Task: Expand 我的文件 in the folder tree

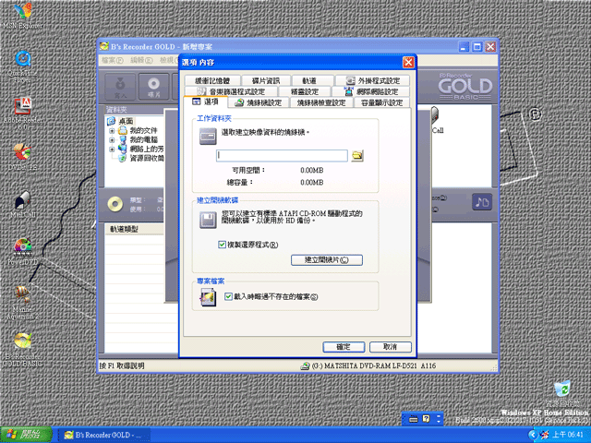Action: pyautogui.click(x=112, y=131)
